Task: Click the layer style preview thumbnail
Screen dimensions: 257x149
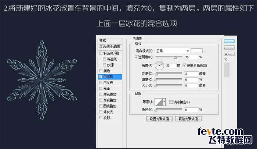Action: [x=227, y=70]
